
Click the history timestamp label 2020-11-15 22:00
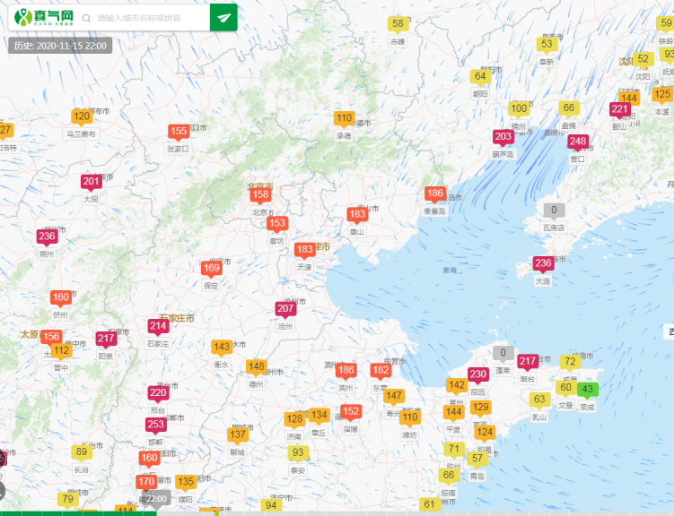[x=60, y=46]
